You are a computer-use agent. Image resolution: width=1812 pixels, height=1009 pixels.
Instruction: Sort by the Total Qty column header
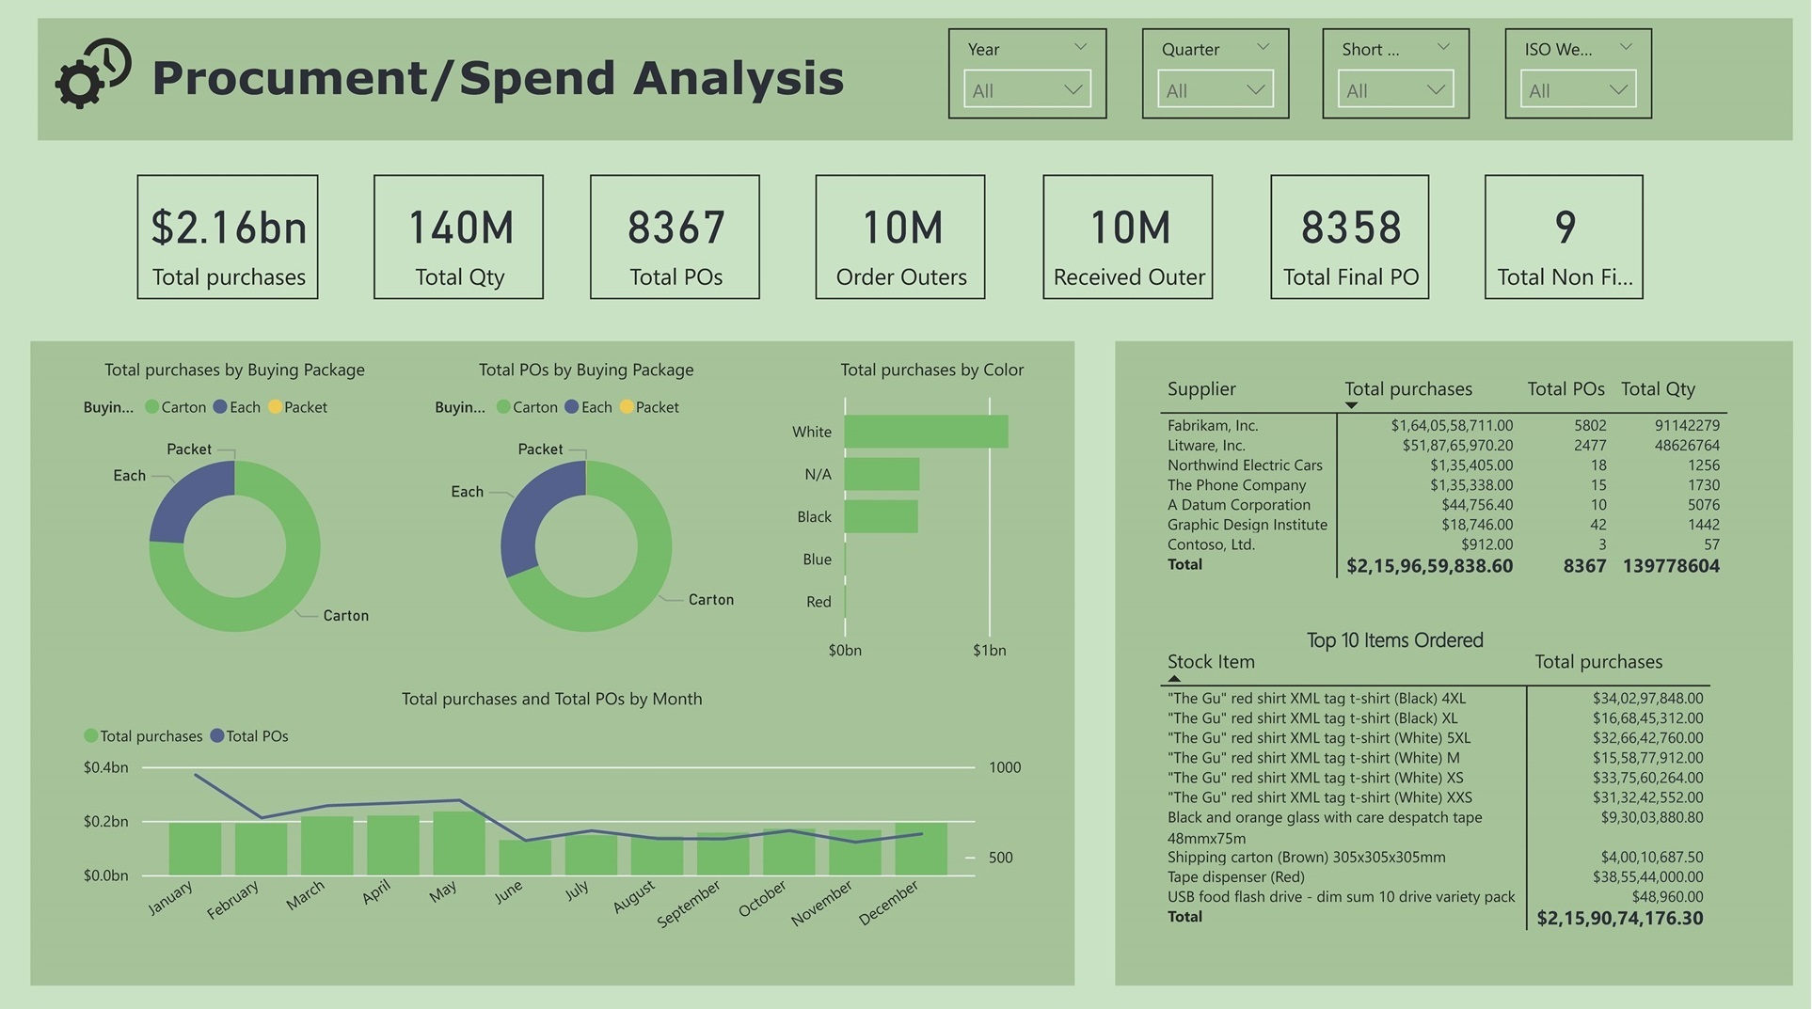(1657, 388)
